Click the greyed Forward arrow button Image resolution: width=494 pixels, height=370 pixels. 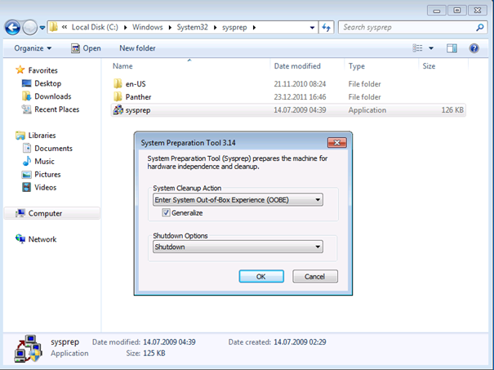tap(30, 28)
